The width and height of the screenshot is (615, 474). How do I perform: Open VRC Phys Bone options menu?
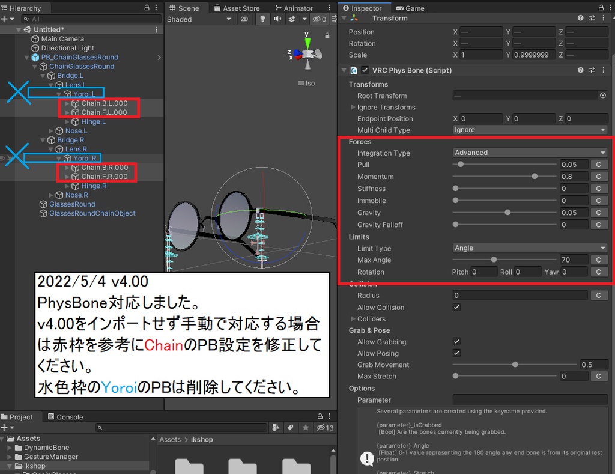click(603, 70)
